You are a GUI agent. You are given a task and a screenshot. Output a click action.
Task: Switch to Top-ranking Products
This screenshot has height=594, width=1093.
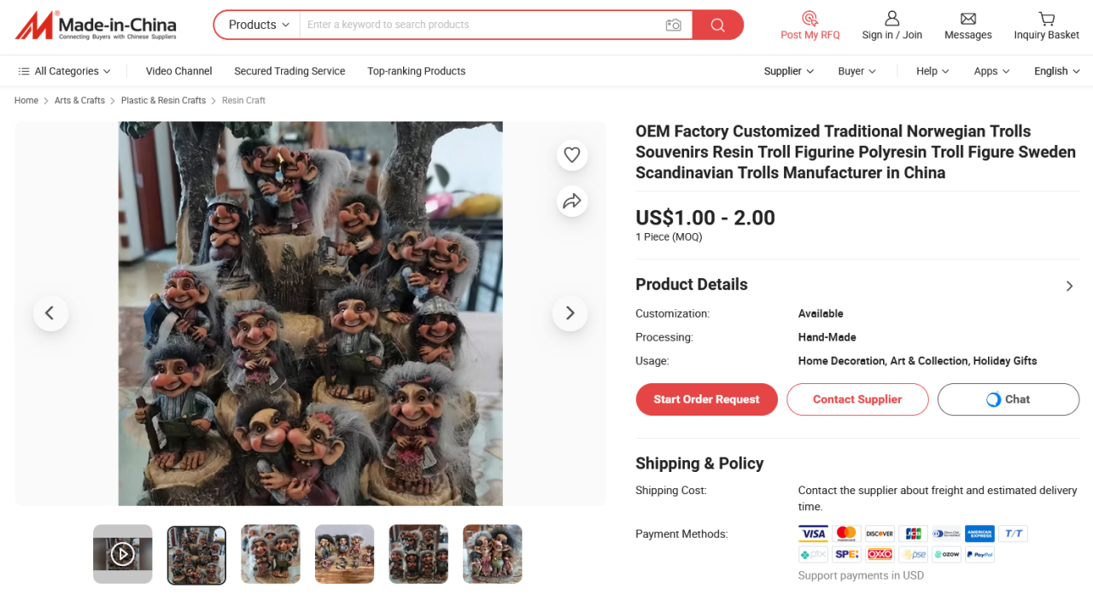point(416,71)
